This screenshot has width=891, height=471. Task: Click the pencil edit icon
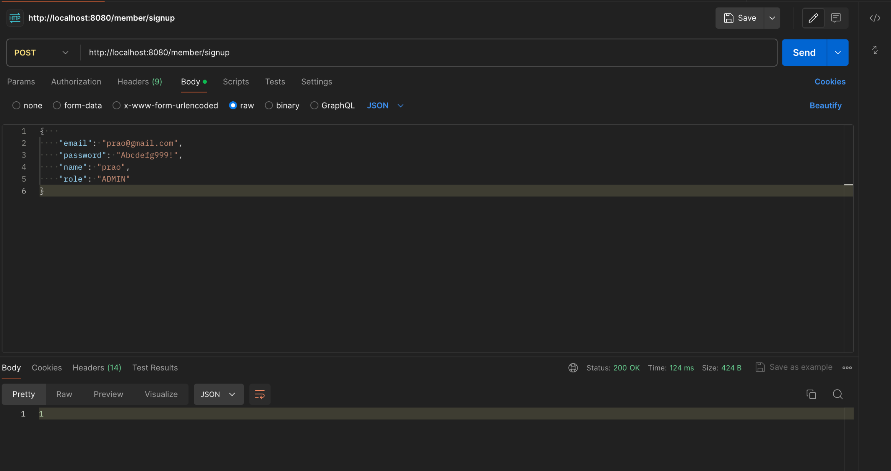coord(813,18)
